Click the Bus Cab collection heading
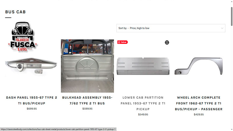Screen dimensions: 233x131 click(15, 12)
